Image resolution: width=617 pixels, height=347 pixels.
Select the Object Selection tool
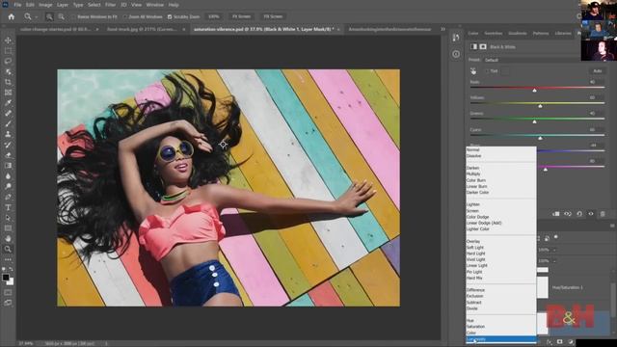coord(8,71)
